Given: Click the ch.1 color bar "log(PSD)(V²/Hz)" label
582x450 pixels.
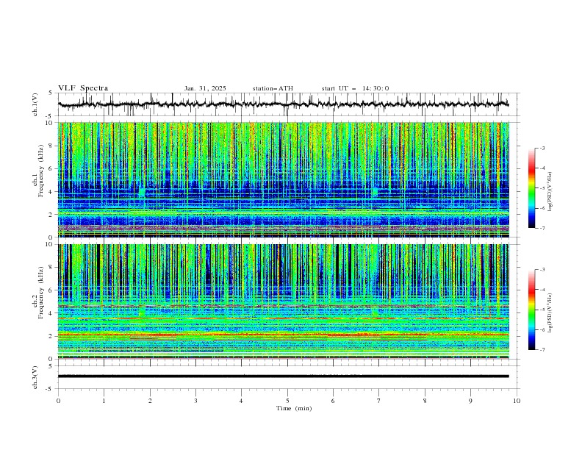Looking at the screenshot, I should (x=550, y=192).
